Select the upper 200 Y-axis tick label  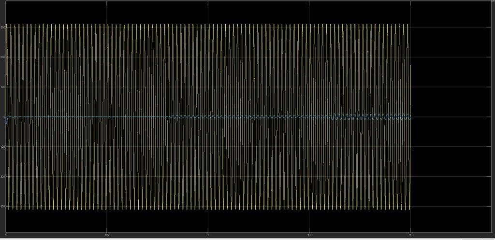pos(2,57)
